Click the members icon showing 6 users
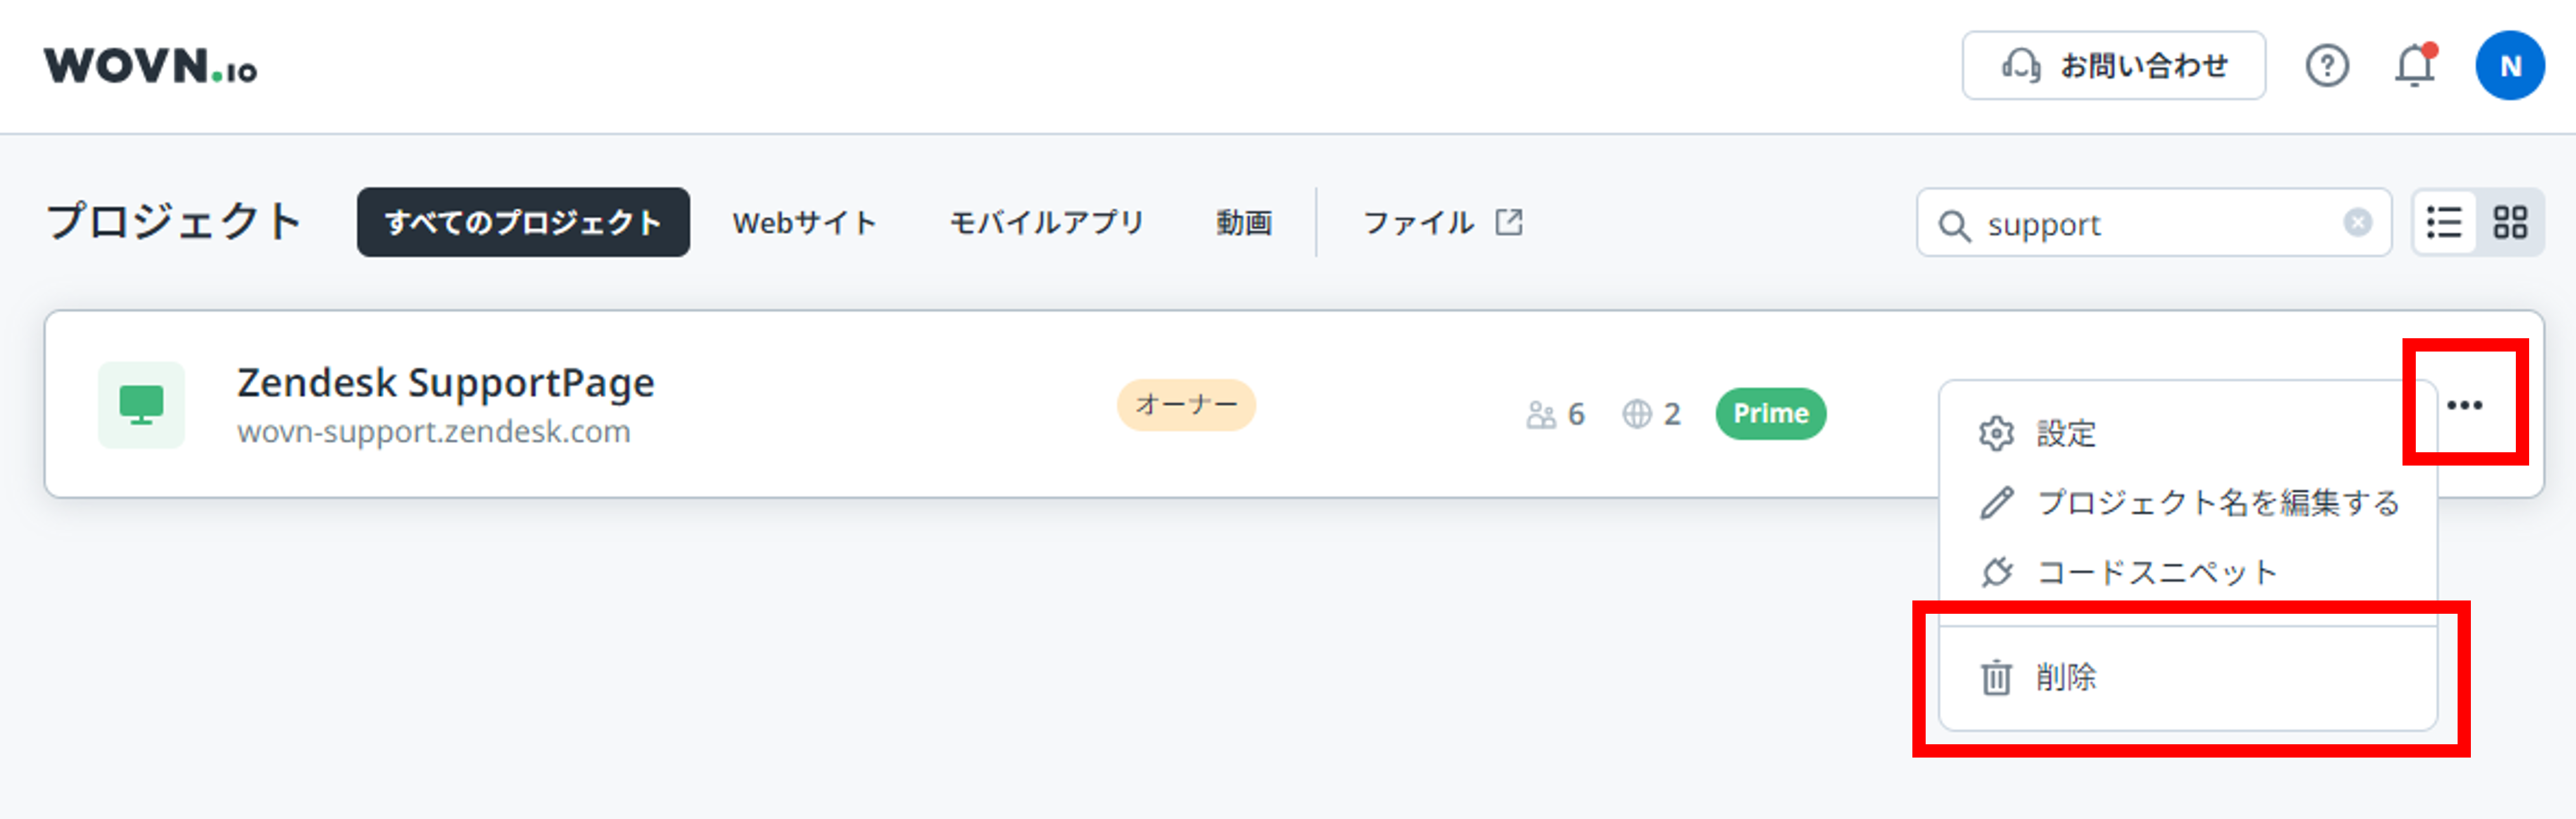 [x=1542, y=414]
